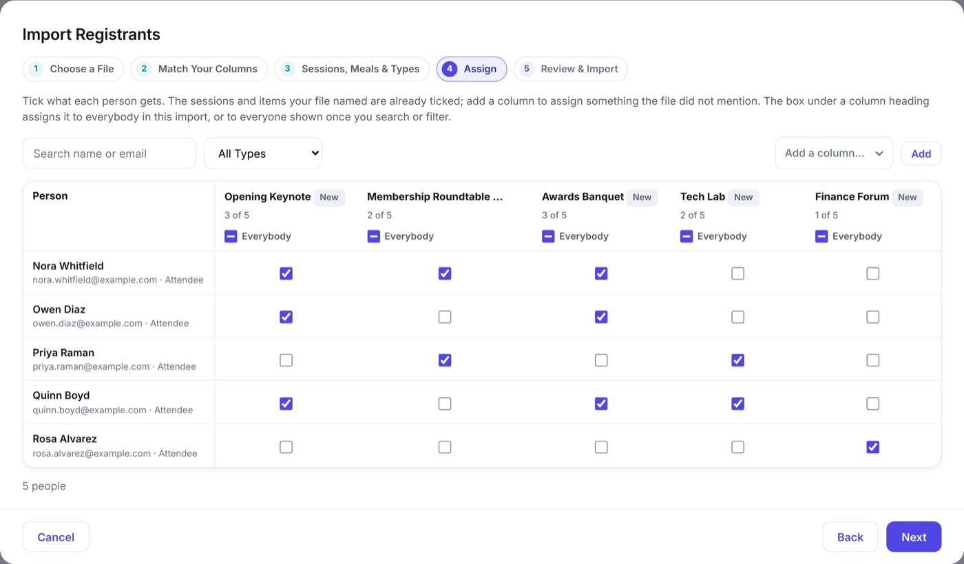Check Awards Banquet for Rosa Alvarez

[x=601, y=447]
